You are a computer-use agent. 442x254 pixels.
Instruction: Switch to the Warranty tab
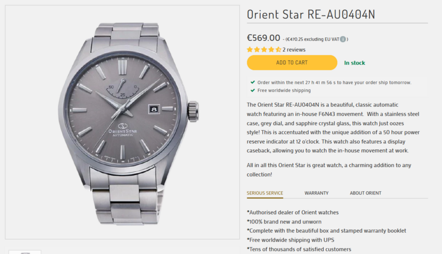click(316, 193)
